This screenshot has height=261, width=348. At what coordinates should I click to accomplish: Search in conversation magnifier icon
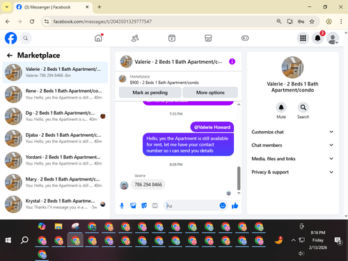click(x=303, y=108)
